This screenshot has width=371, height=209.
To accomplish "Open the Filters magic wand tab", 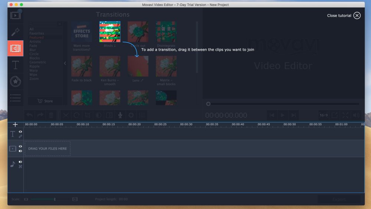I will [15, 32].
